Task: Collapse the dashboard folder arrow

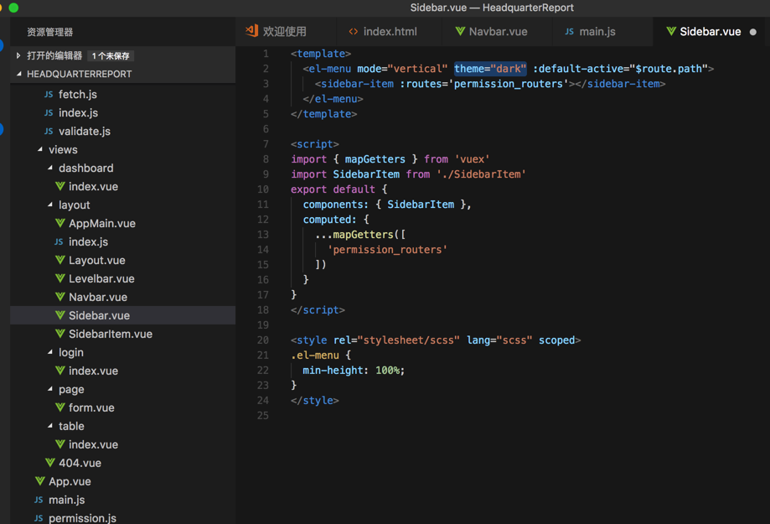Action: point(50,169)
